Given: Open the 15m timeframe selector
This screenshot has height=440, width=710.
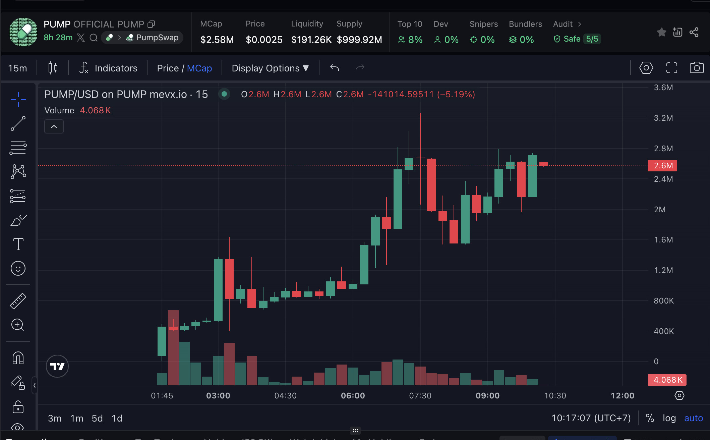Looking at the screenshot, I should coord(18,68).
